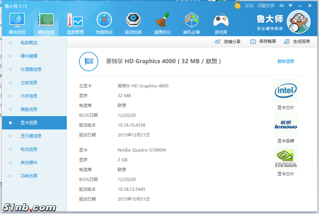Viewport: 319px width, 214px height.
Task: Open 硬盘信息 sidebar entry
Action: tap(29, 109)
